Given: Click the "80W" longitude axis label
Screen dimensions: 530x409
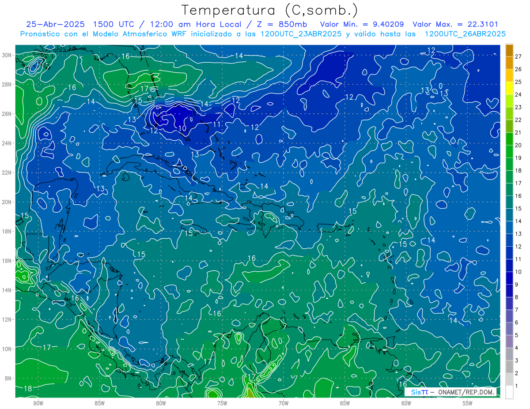Looking at the screenshot, I should [x=161, y=403].
